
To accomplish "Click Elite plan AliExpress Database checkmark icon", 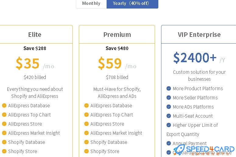I will [x=4, y=105].
